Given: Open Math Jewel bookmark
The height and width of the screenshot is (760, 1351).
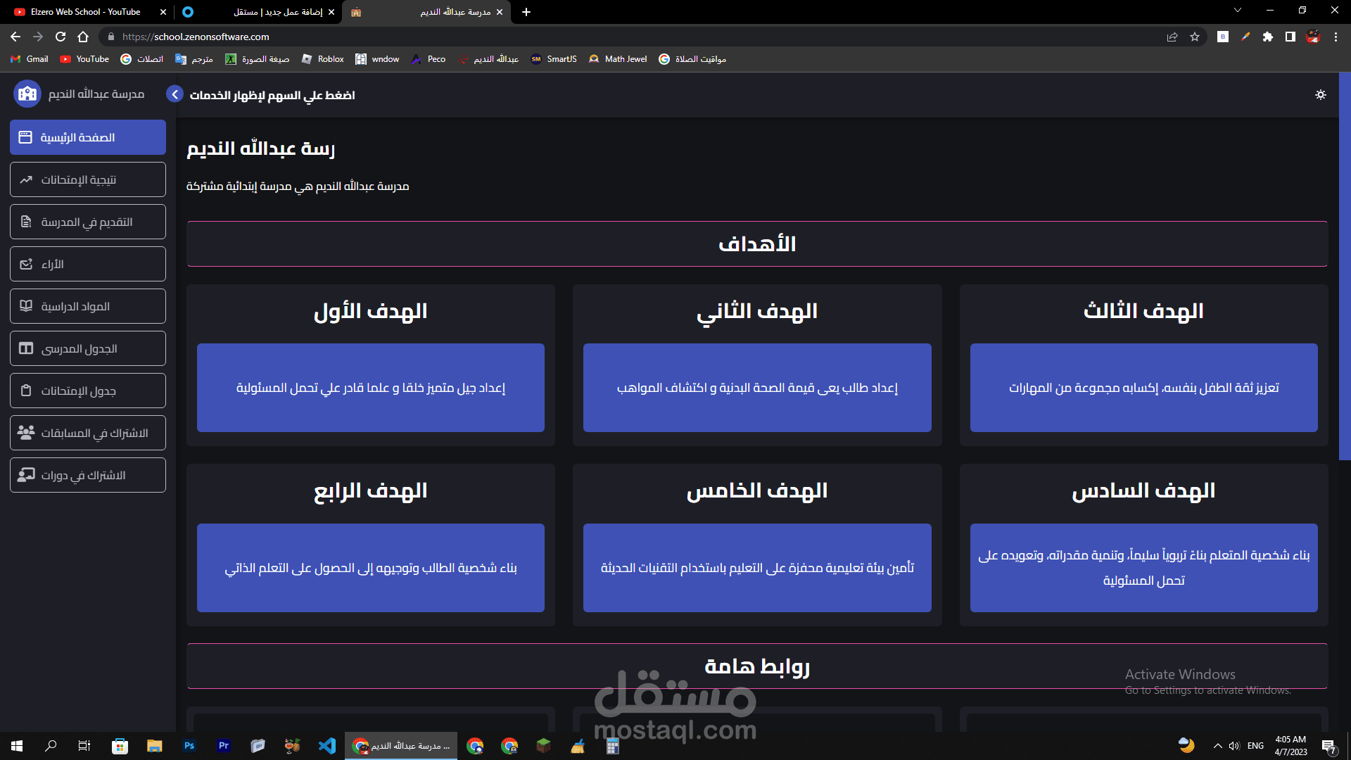Looking at the screenshot, I should tap(618, 59).
